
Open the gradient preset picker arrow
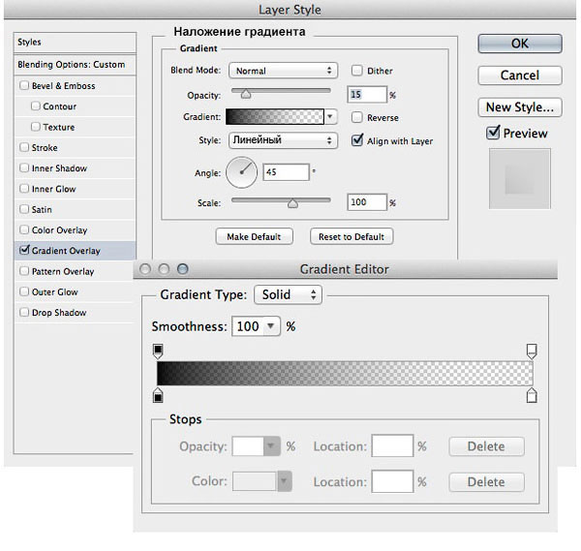[330, 117]
